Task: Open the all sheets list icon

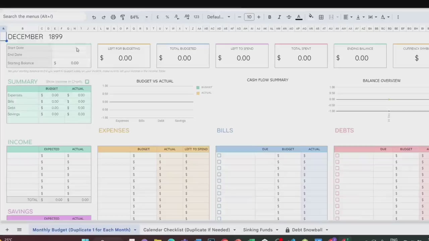Action: [19, 230]
